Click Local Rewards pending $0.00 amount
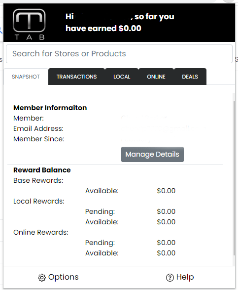 166,211
